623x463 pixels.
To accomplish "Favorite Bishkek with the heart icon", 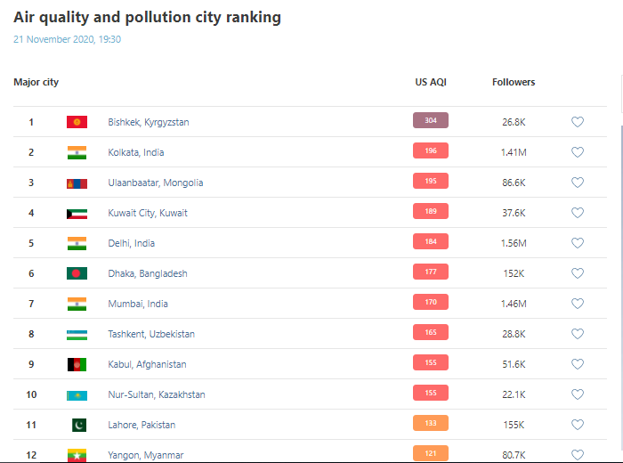I will pyautogui.click(x=577, y=122).
